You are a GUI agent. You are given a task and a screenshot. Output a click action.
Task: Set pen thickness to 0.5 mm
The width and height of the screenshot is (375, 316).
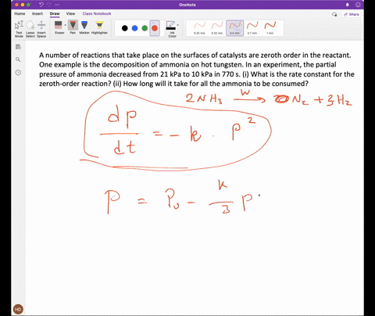pos(234,28)
